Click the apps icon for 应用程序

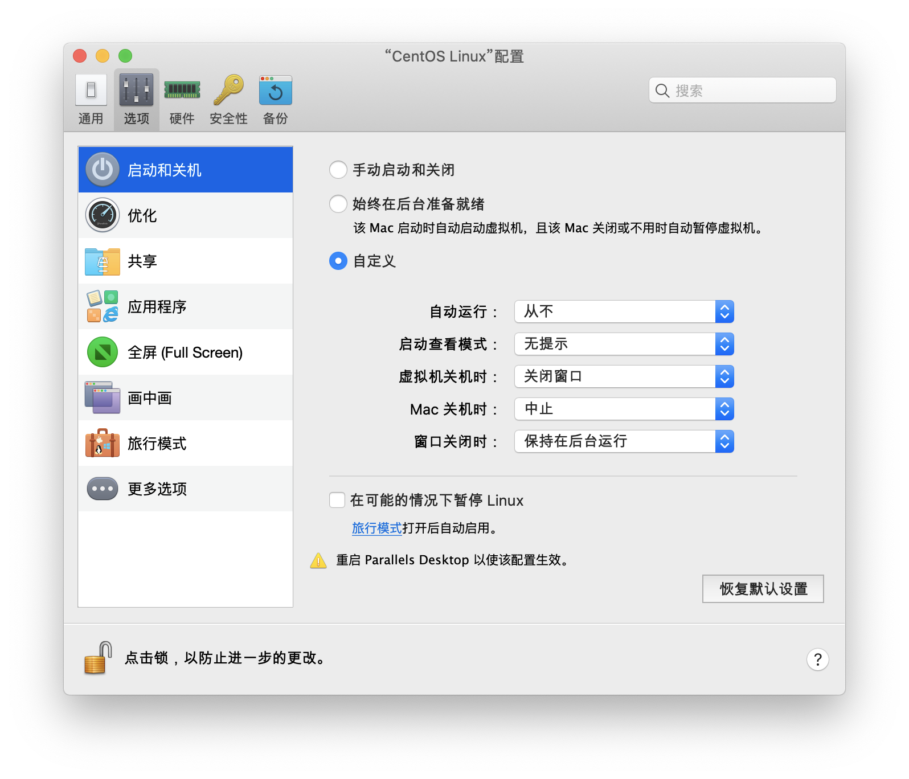pyautogui.click(x=103, y=306)
